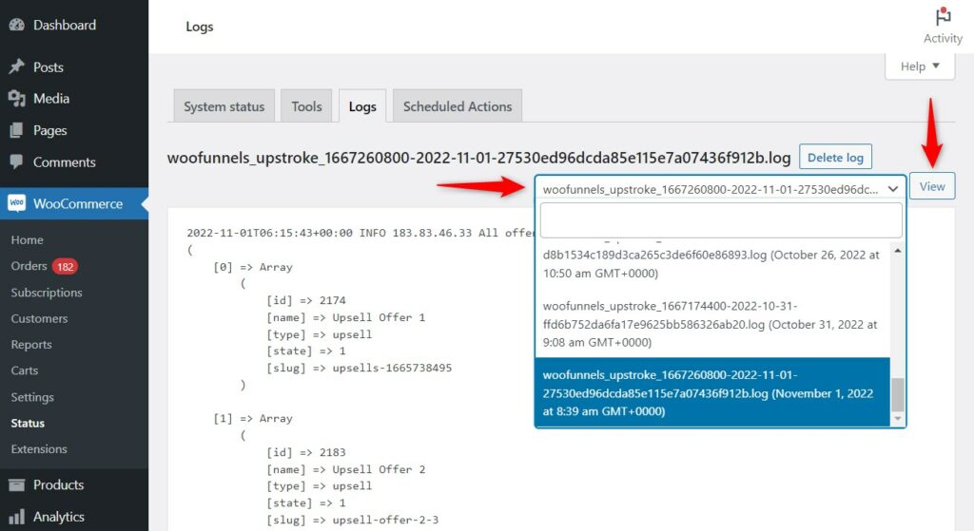Click the Analytics bar chart icon
The image size is (974, 531).
pyautogui.click(x=17, y=517)
